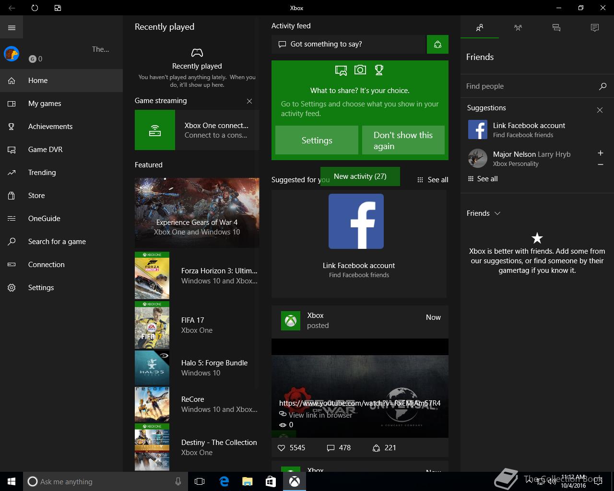The width and height of the screenshot is (614, 491).
Task: Click Xbox app taskbar icon
Action: pyautogui.click(x=294, y=481)
